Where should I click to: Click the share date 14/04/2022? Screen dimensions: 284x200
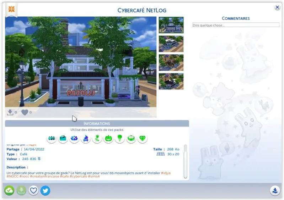coord(34,149)
